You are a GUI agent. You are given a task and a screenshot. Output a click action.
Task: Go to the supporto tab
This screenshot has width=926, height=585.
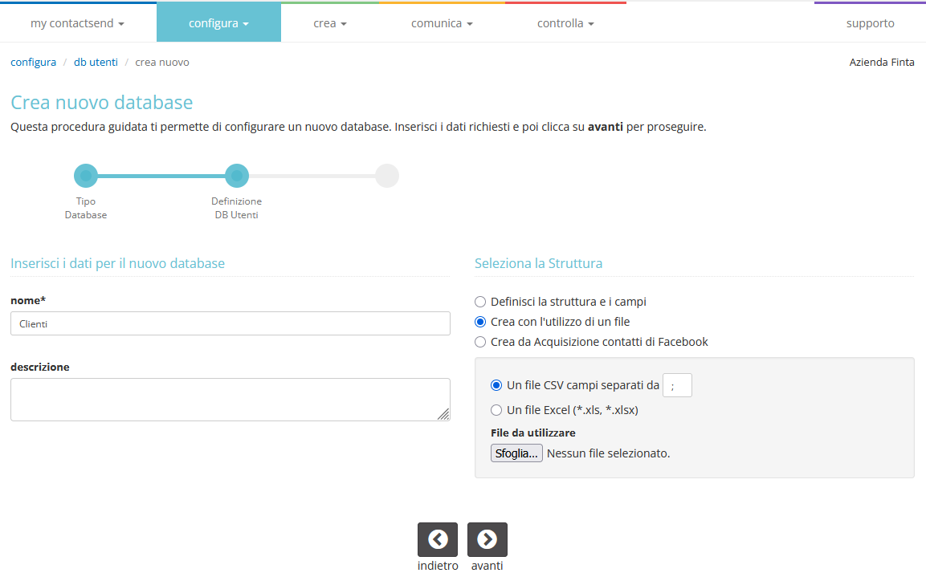870,23
